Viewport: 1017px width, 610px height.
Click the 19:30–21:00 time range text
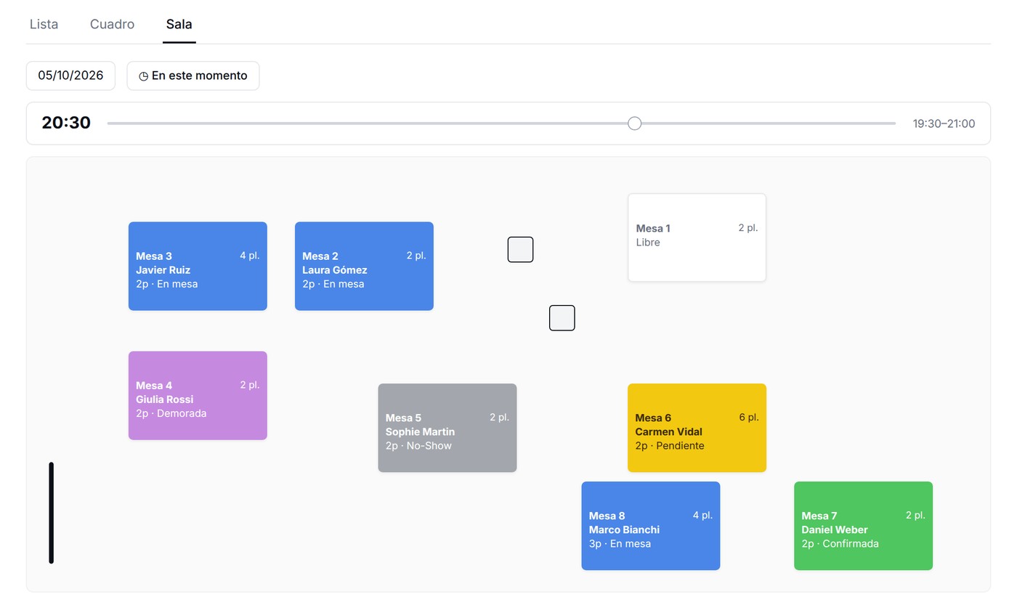944,123
